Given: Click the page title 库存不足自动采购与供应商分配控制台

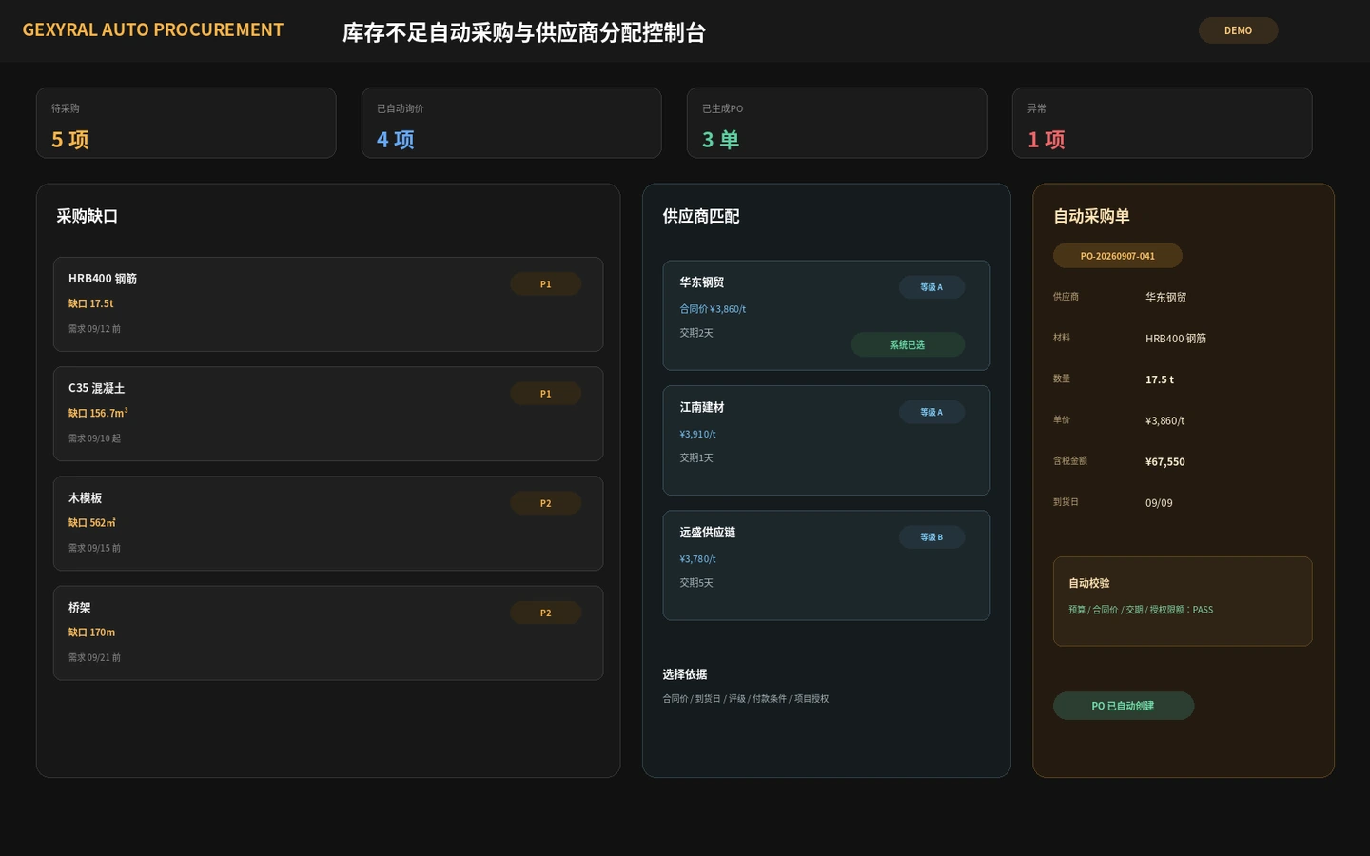Looking at the screenshot, I should (524, 33).
